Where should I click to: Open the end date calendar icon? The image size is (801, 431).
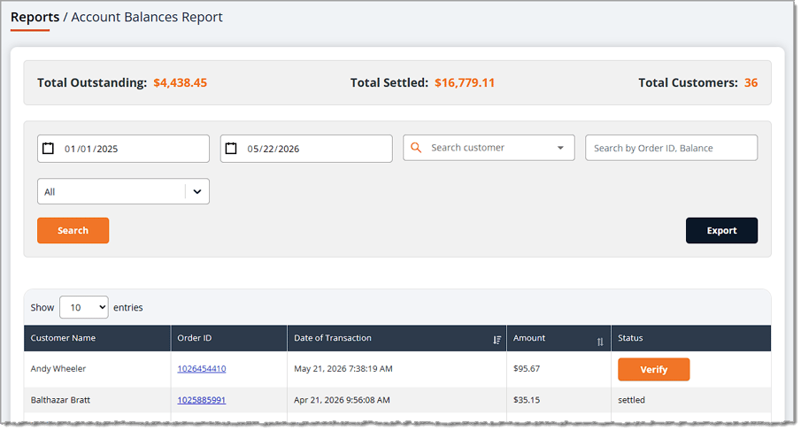(231, 149)
